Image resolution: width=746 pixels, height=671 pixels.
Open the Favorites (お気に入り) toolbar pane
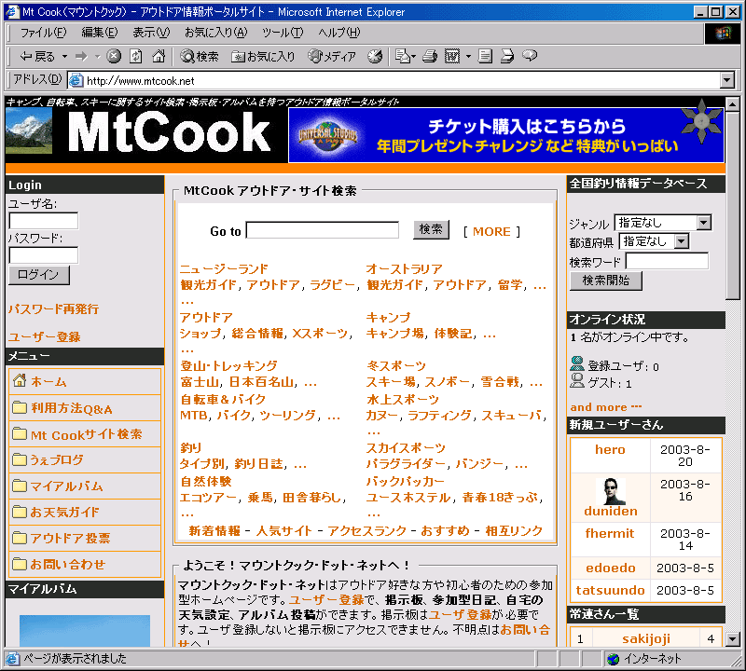coord(263,57)
